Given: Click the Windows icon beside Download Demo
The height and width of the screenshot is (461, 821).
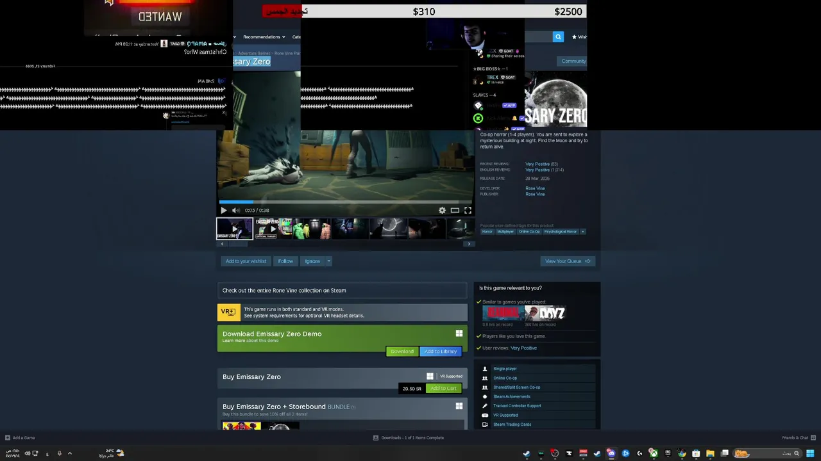Looking at the screenshot, I should tap(459, 334).
